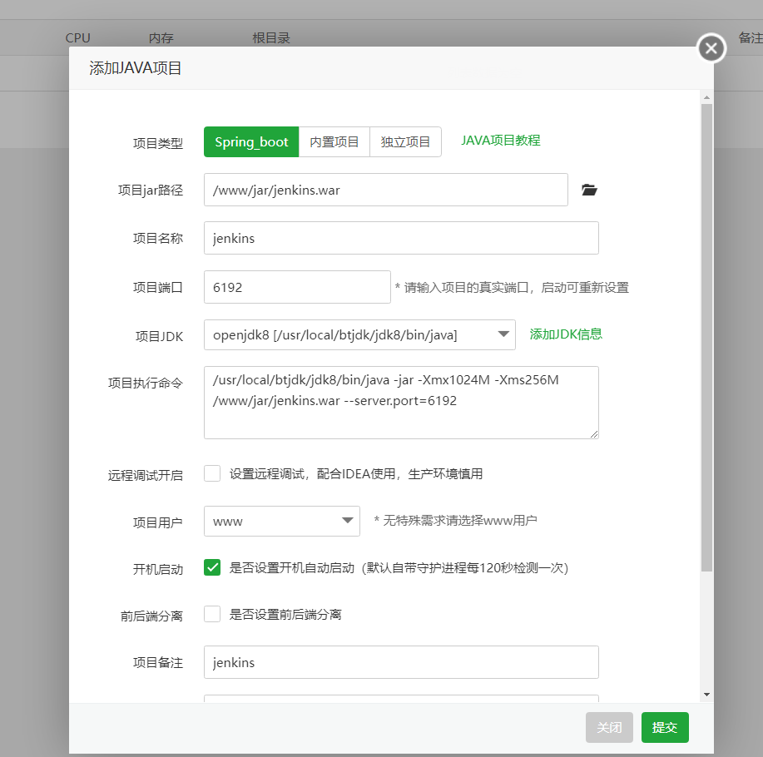This screenshot has height=757, width=763.
Task: Open folder browser for jar path
Action: 589,190
